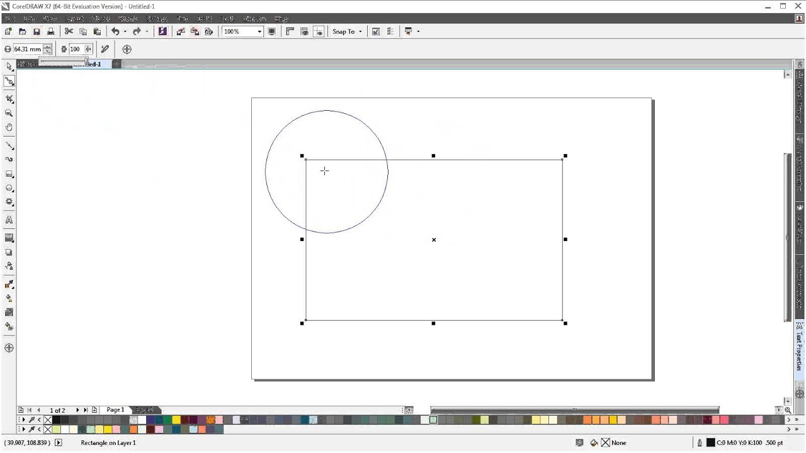Switch to Page 1 tab
Screen dimensions: 806x453
tap(115, 410)
